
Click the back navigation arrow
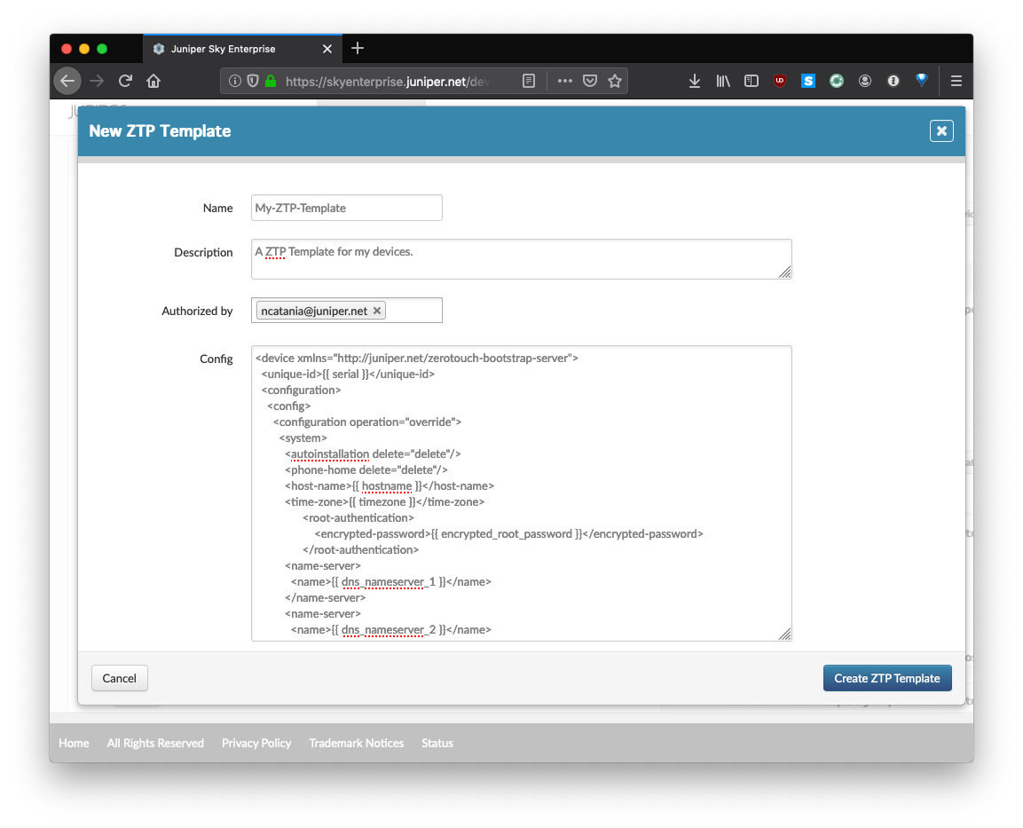click(67, 81)
